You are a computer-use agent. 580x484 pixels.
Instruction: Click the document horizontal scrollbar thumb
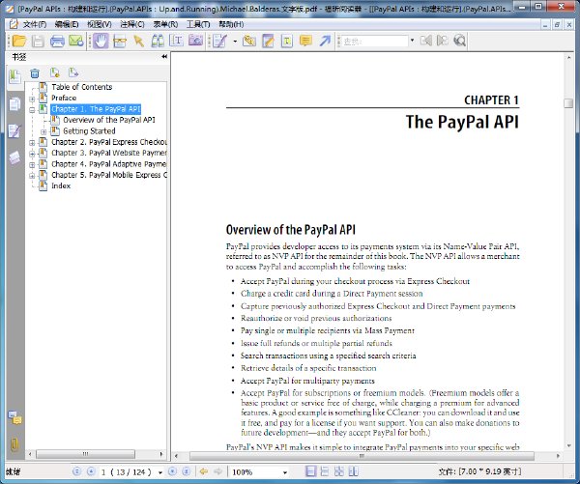(362, 456)
